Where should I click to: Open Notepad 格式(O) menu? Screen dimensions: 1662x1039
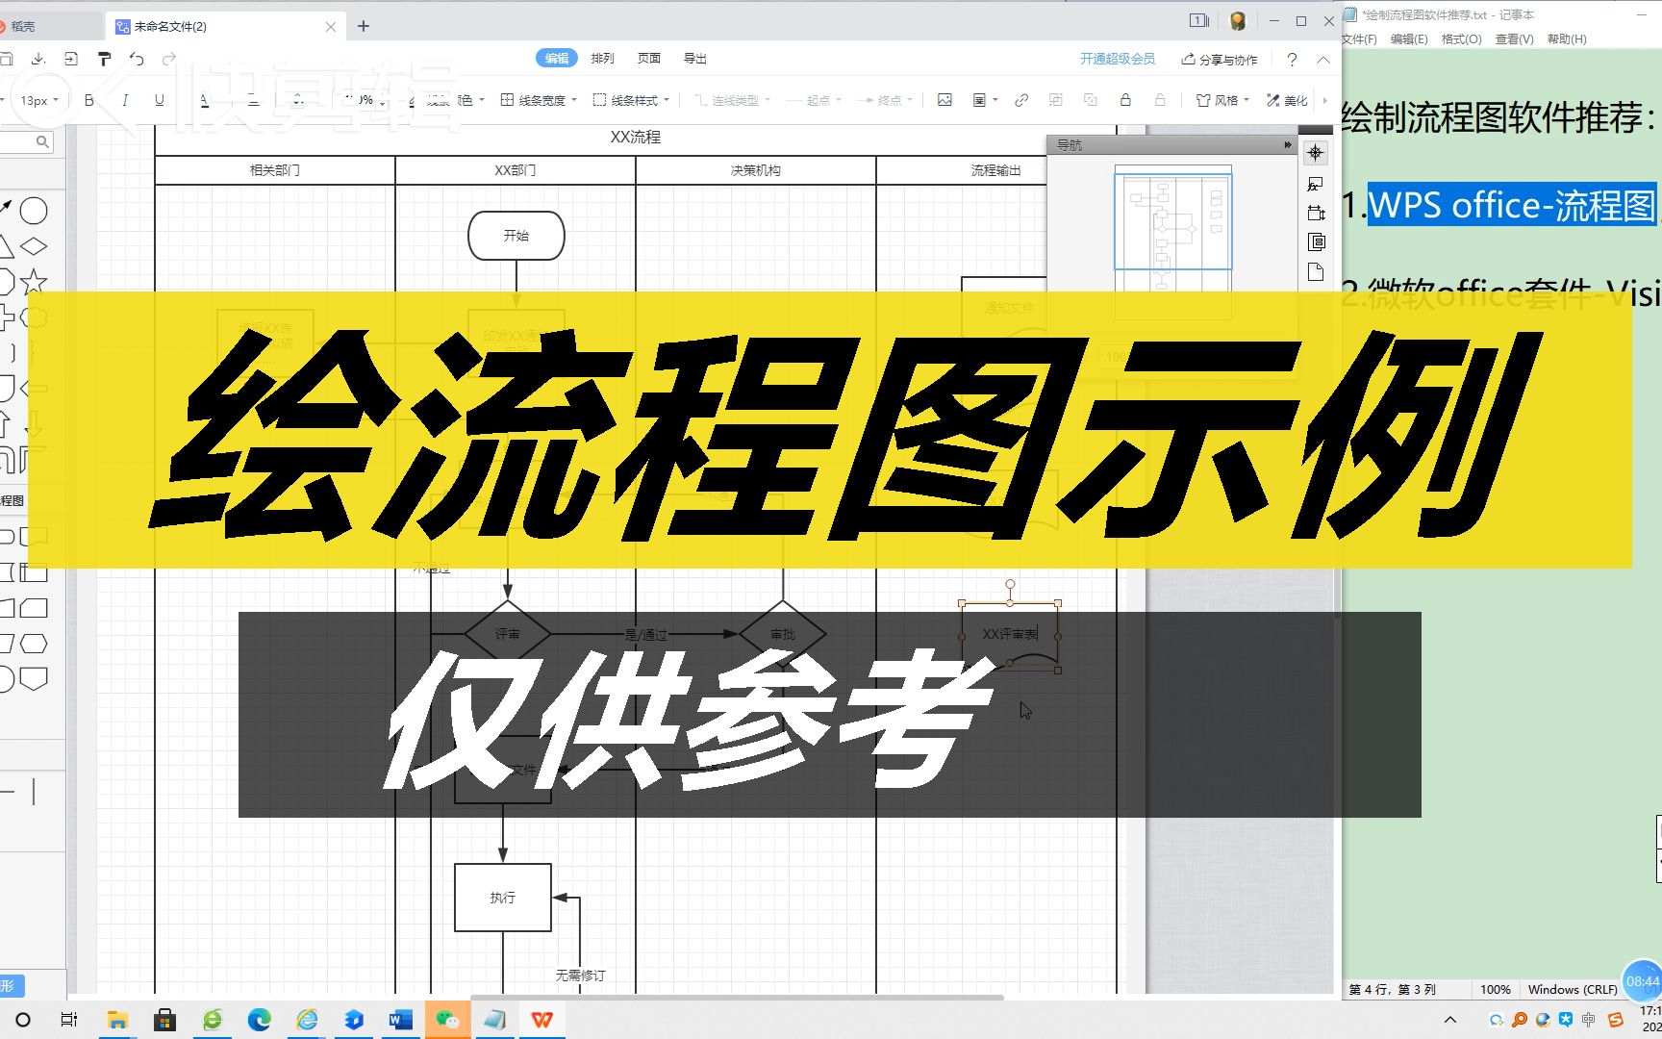pos(1461,39)
